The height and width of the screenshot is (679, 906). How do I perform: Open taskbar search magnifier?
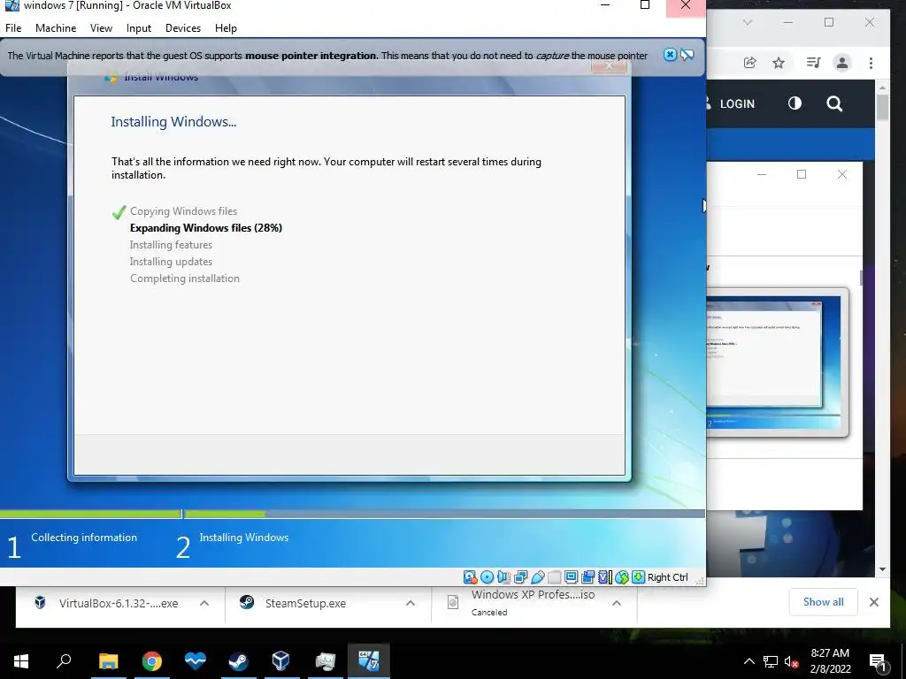(64, 661)
